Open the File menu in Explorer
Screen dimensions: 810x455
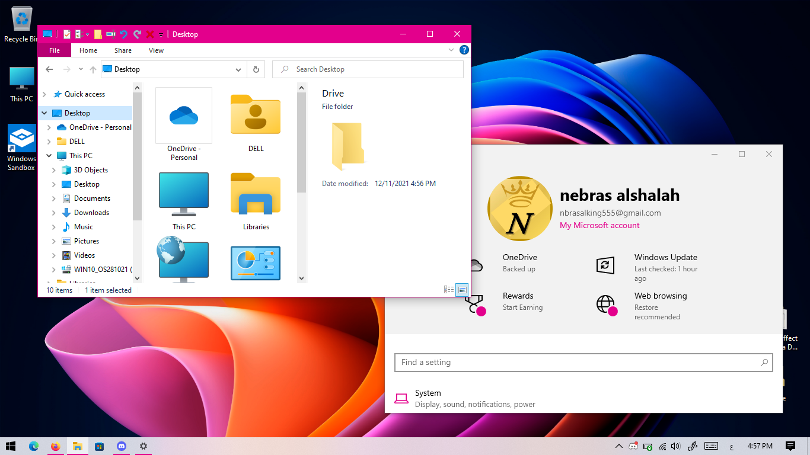click(x=54, y=50)
